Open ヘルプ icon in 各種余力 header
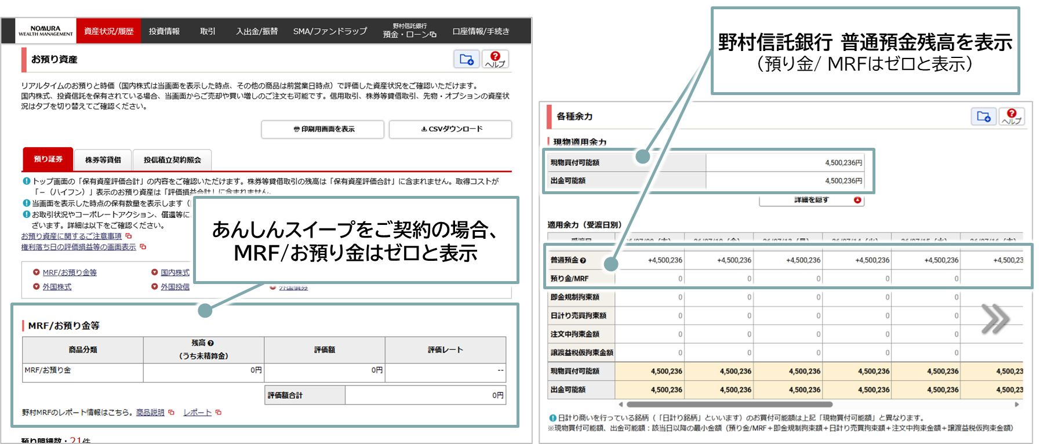 coord(1012,117)
